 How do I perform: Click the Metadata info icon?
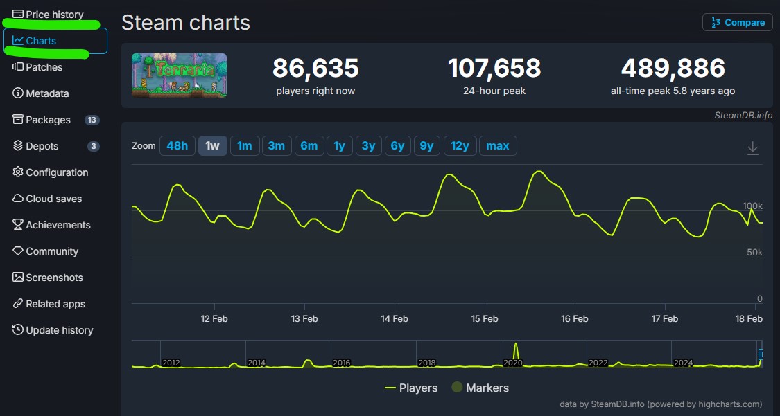(18, 93)
